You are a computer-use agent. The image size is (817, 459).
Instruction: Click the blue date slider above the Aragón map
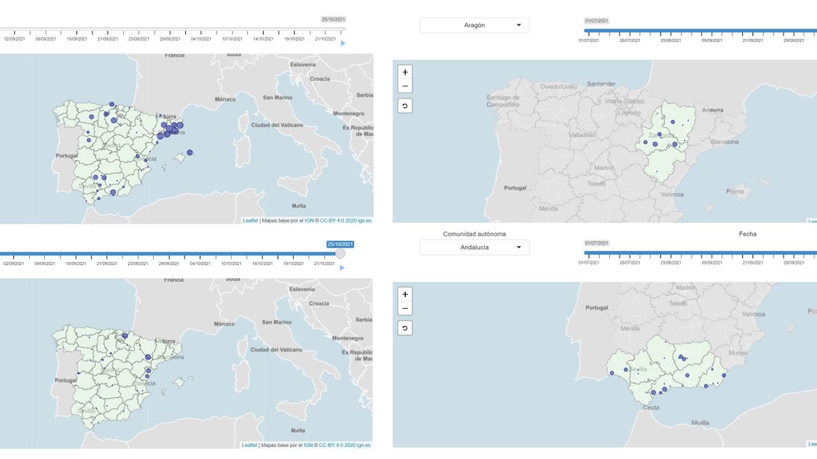701,31
